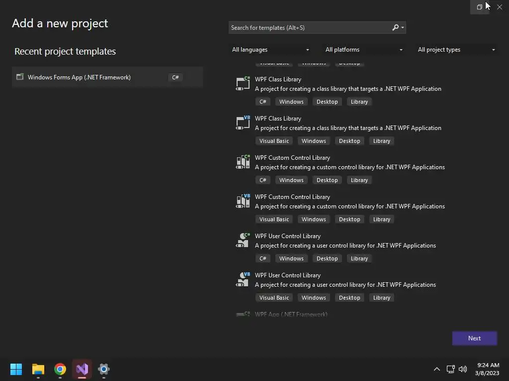Click the Next button

tap(474, 338)
